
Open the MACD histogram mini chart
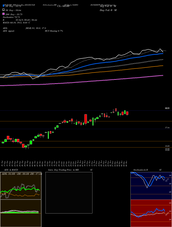pos(21,213)
